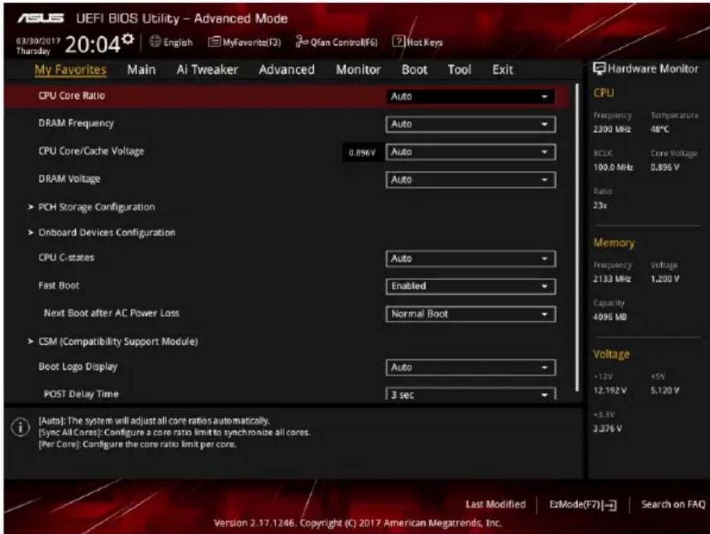Click the Hot Keys button
This screenshot has width=710, height=534.
[418, 42]
